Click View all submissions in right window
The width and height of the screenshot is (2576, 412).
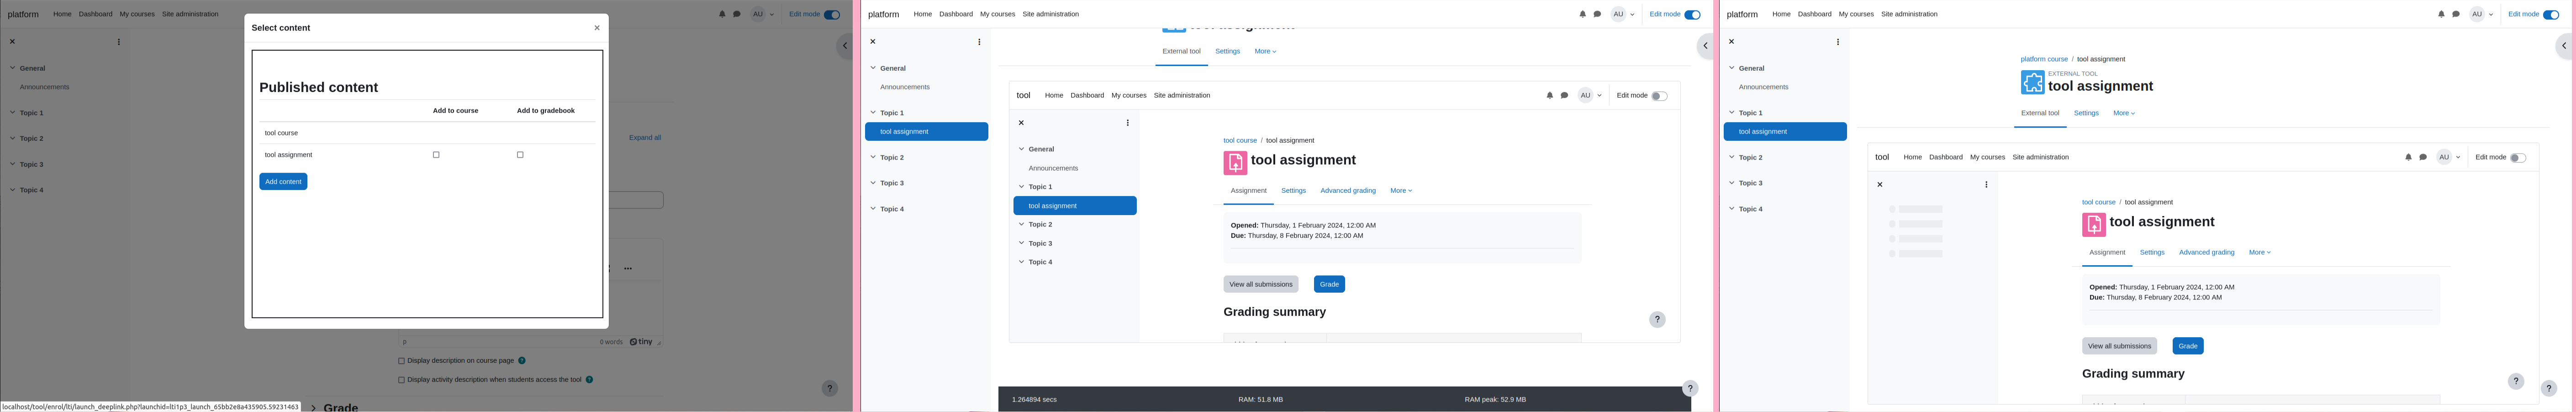pyautogui.click(x=2119, y=346)
